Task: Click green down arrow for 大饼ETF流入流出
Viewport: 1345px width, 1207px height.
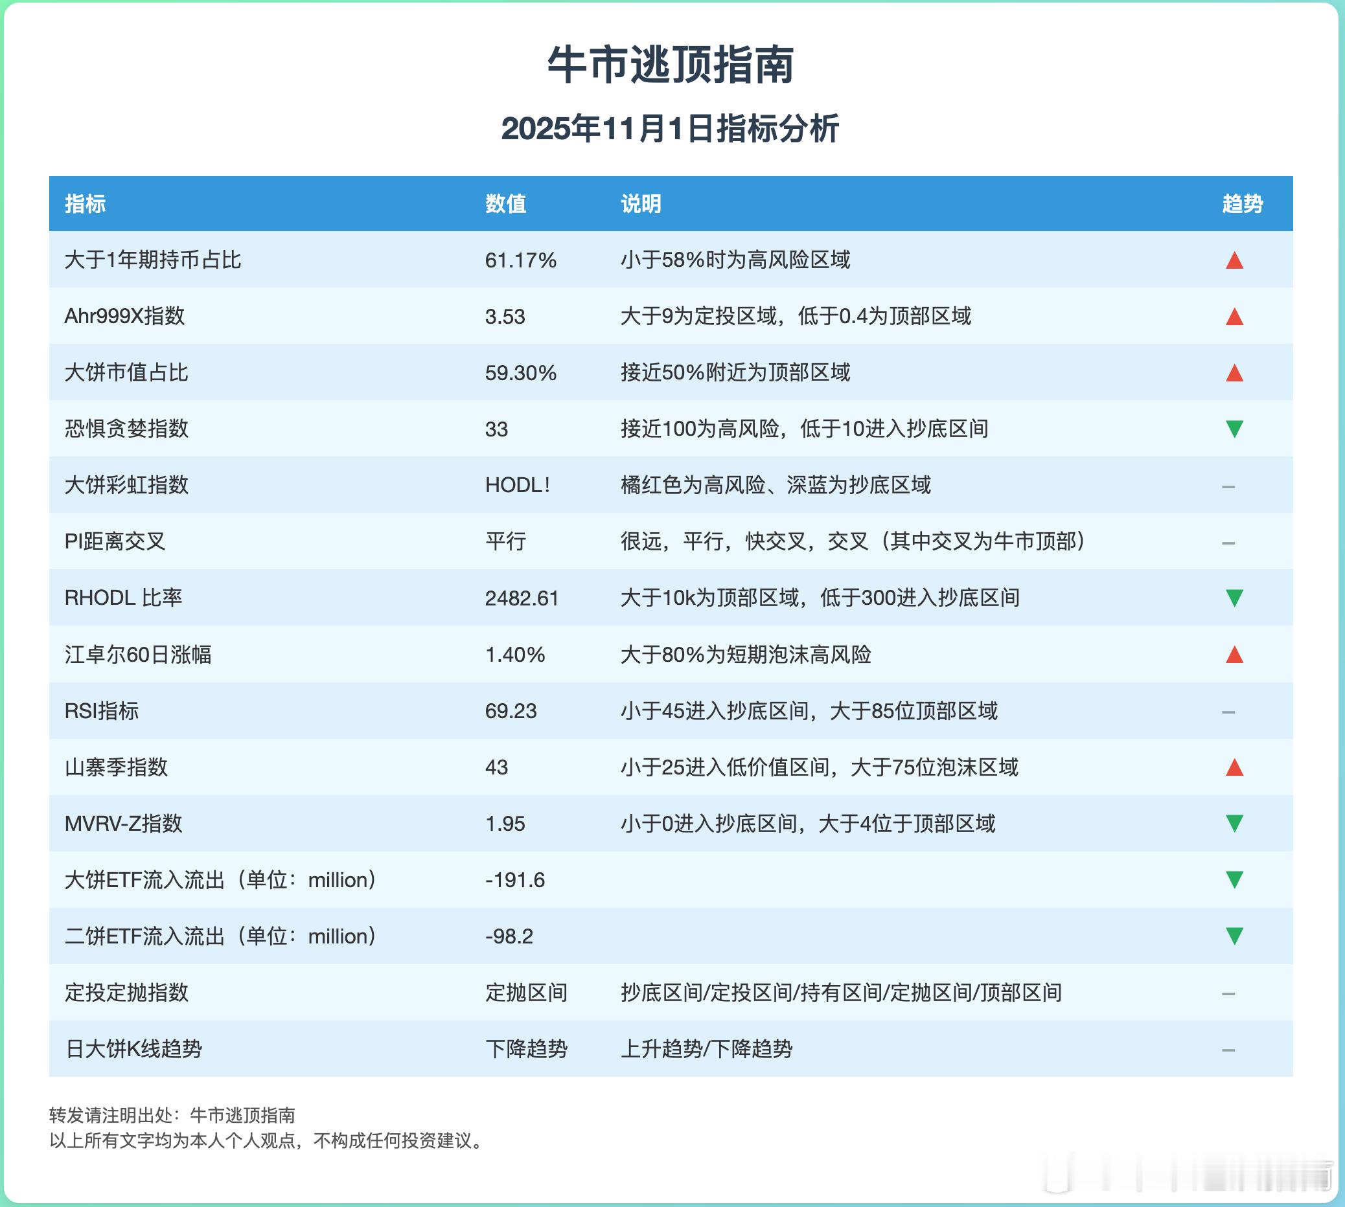Action: tap(1234, 879)
